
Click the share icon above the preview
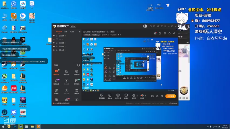tap(174, 33)
